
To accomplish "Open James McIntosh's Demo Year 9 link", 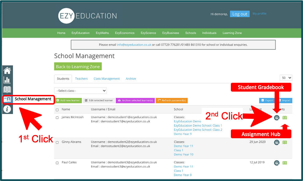I will (x=183, y=134).
